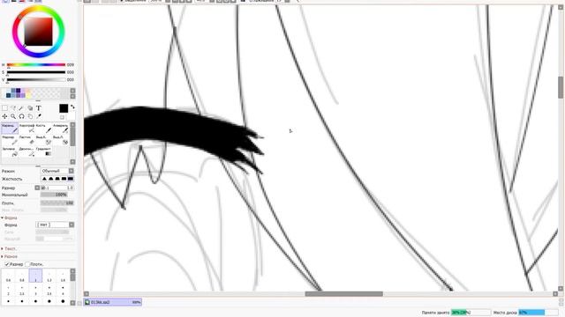Choose the fourth Жесткость edge shape
Image resolution: width=565 pixels, height=317 pixels.
tap(64, 179)
